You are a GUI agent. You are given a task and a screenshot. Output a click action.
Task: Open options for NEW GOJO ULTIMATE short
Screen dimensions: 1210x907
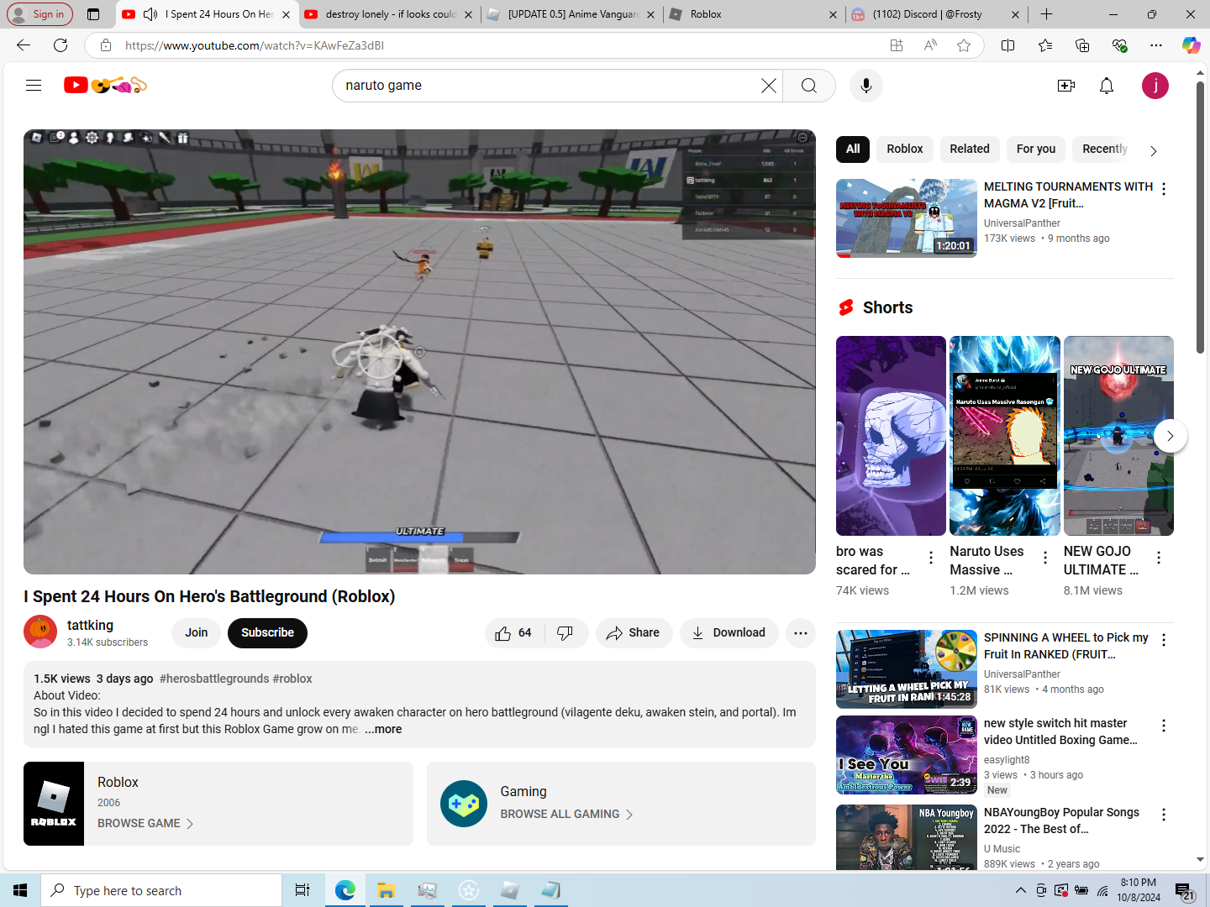point(1159,558)
